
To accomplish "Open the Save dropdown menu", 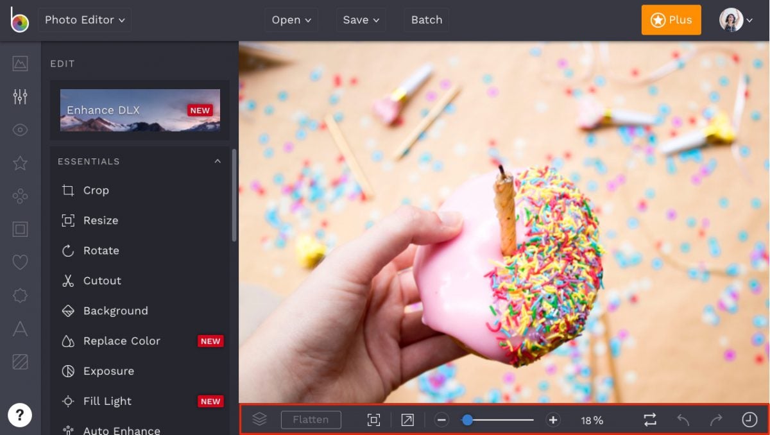I will (360, 19).
